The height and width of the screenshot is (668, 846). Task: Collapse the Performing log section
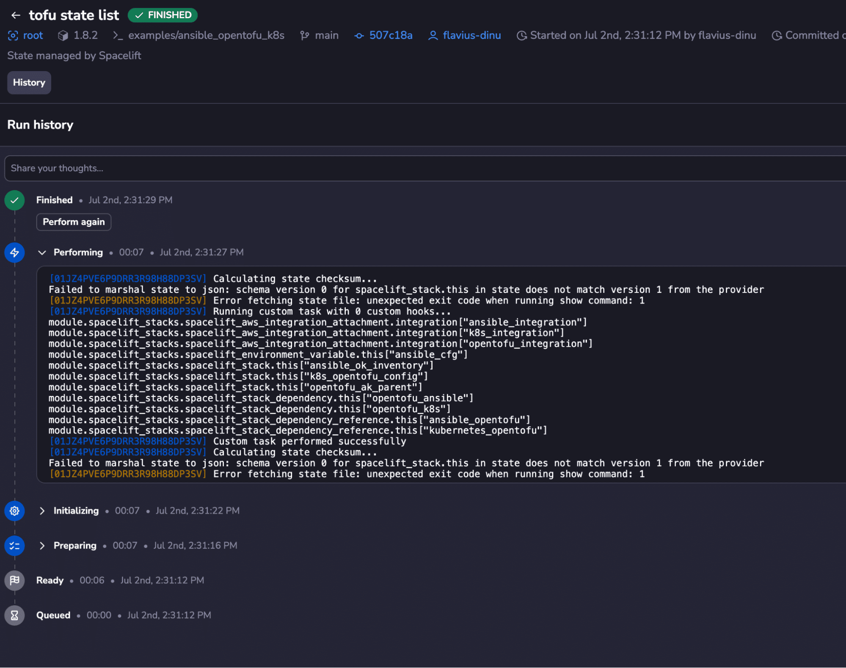42,253
